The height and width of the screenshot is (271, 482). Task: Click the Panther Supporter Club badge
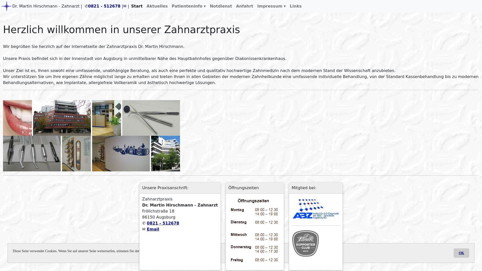(x=306, y=243)
